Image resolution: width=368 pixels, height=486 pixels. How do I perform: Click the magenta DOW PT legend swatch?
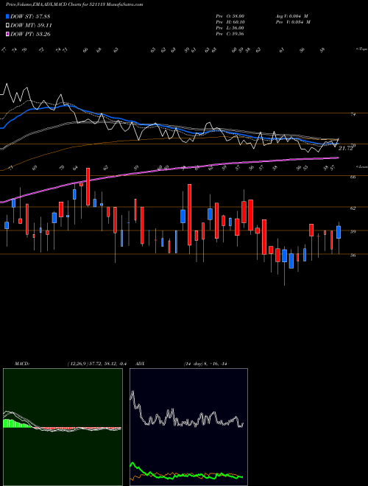[8, 34]
